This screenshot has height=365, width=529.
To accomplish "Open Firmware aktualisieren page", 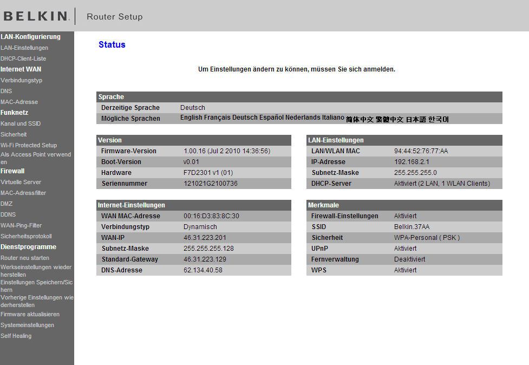I will click(x=30, y=315).
